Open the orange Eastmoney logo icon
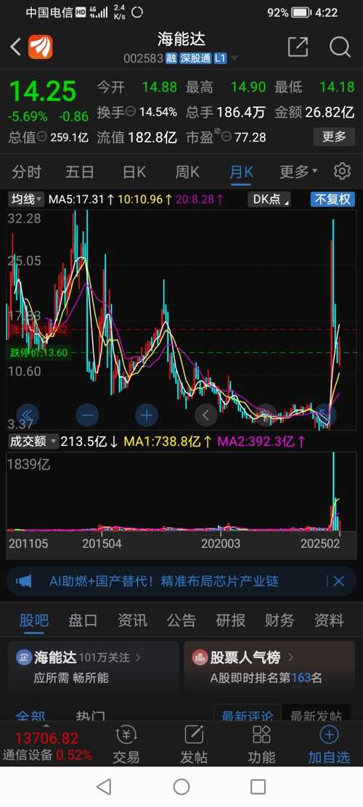This screenshot has width=363, height=807. coord(41,46)
